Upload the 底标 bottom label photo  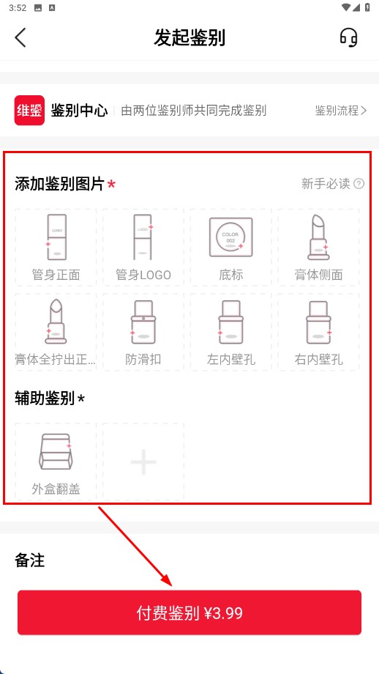click(x=231, y=248)
